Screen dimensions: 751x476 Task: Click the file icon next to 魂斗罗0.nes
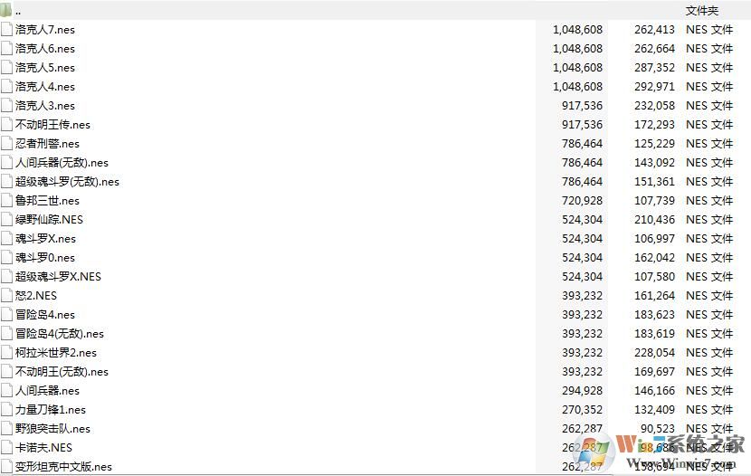coord(6,257)
